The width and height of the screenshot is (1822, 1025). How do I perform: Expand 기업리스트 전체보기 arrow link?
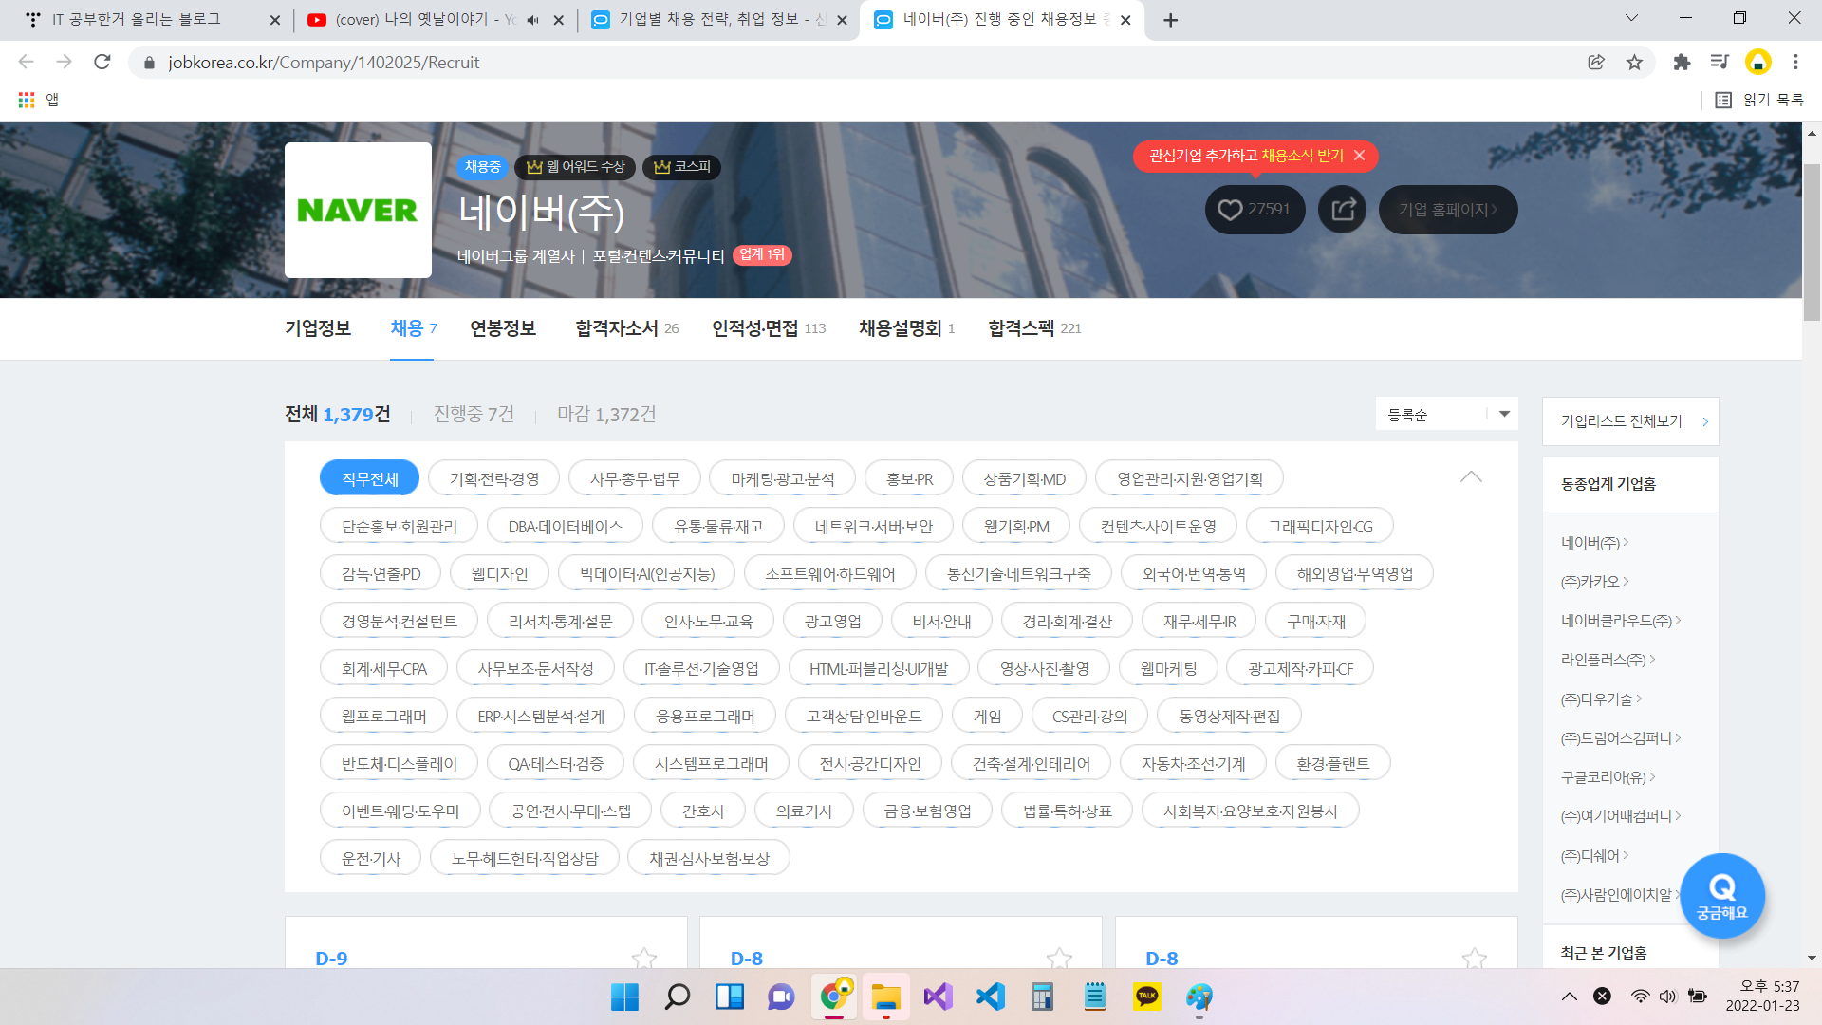(x=1704, y=421)
